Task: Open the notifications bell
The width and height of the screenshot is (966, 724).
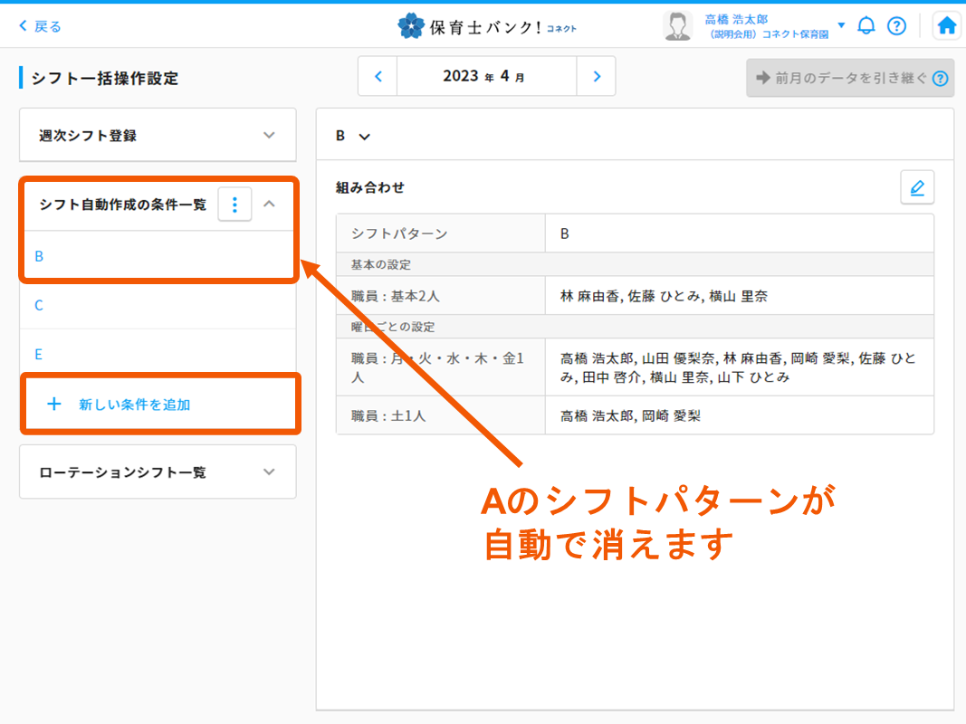Action: [866, 25]
